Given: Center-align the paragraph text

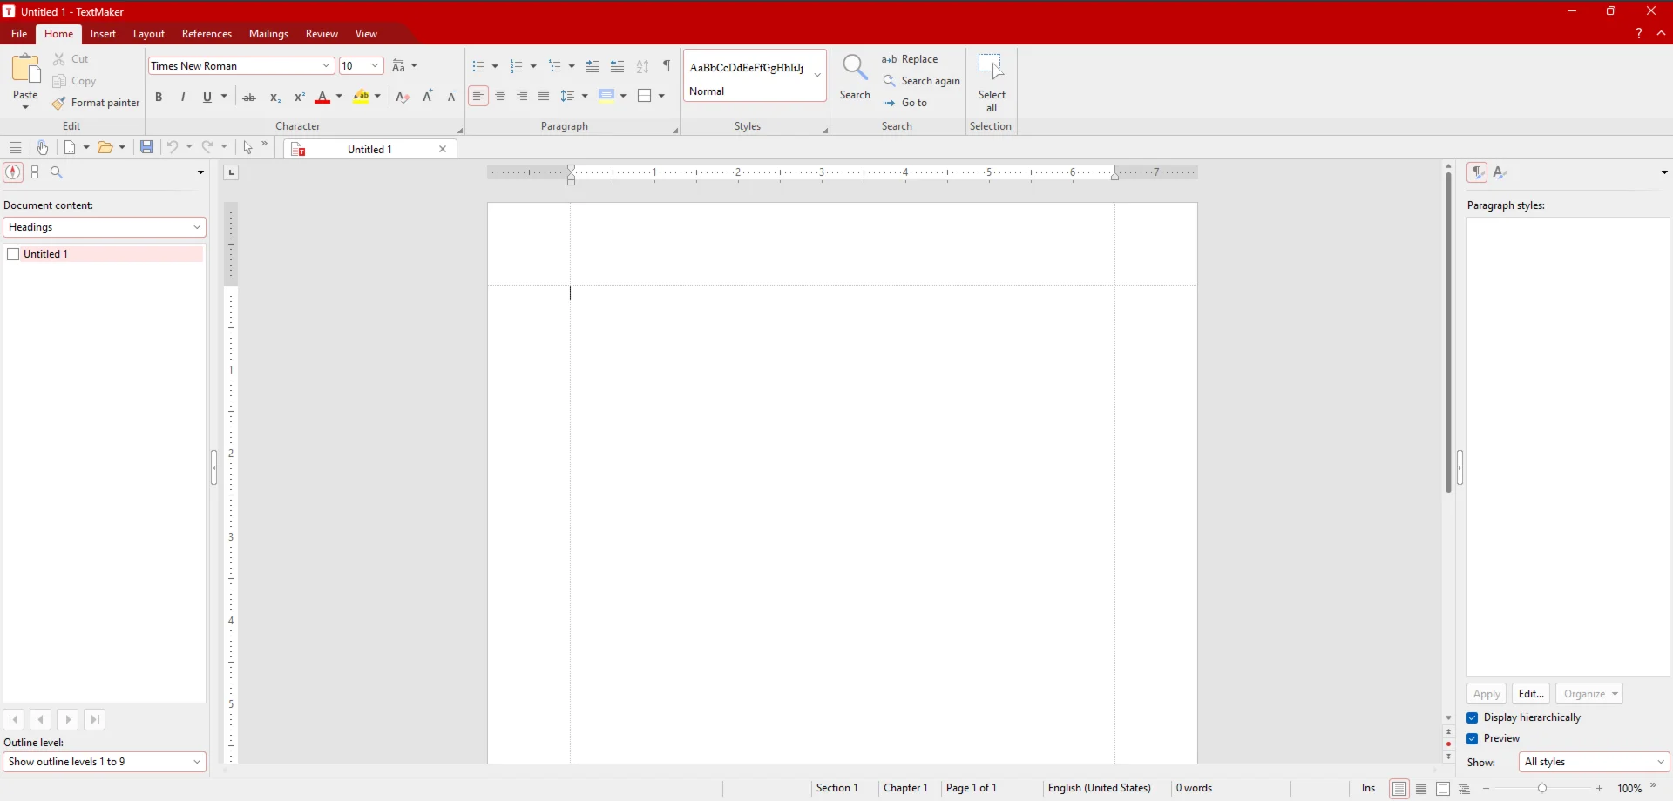Looking at the screenshot, I should coord(500,96).
